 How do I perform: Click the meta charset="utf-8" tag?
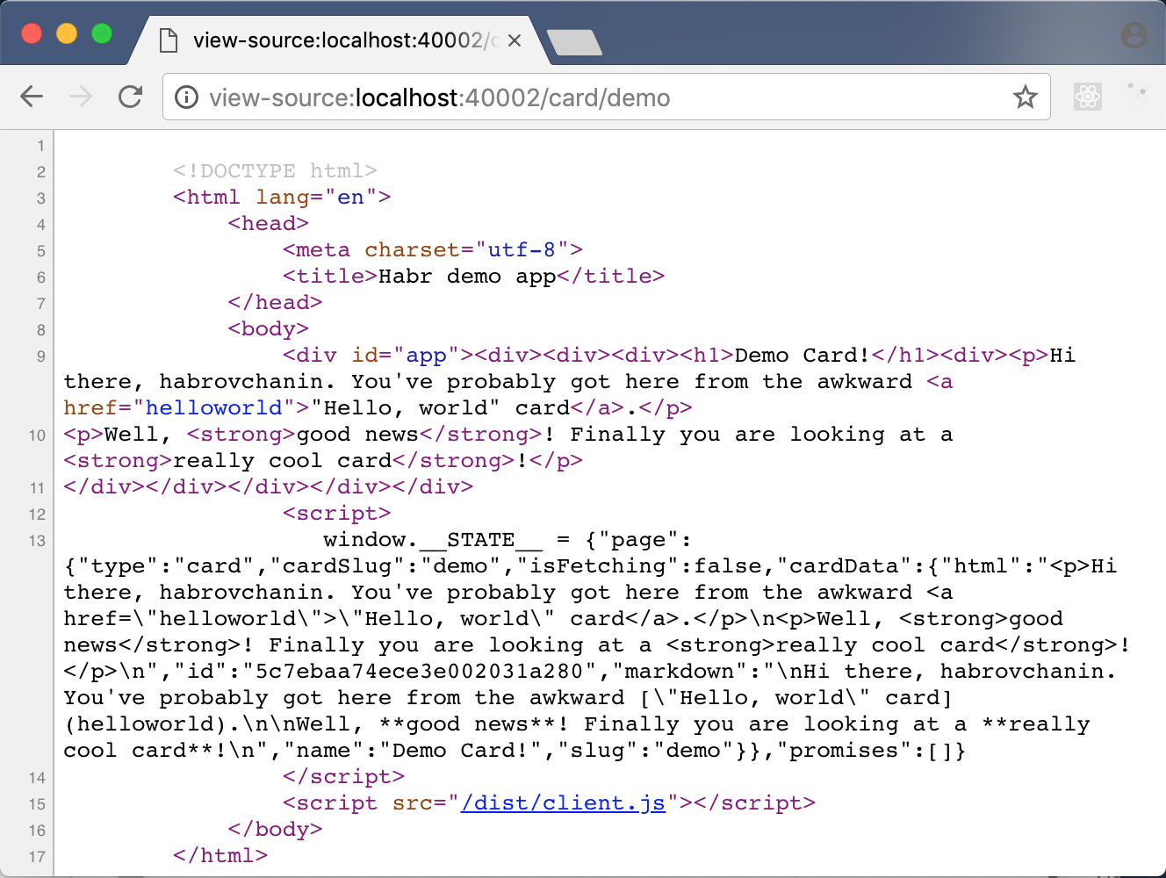coord(433,250)
